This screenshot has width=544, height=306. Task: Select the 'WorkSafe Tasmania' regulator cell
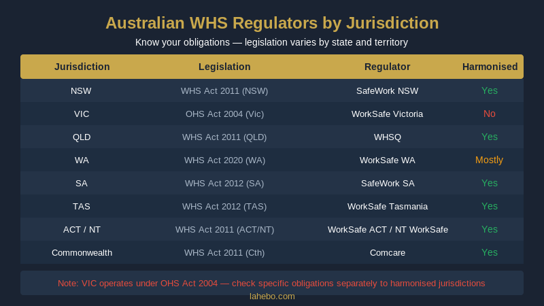388,207
